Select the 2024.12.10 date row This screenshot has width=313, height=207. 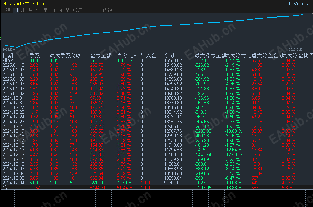coord(13,164)
